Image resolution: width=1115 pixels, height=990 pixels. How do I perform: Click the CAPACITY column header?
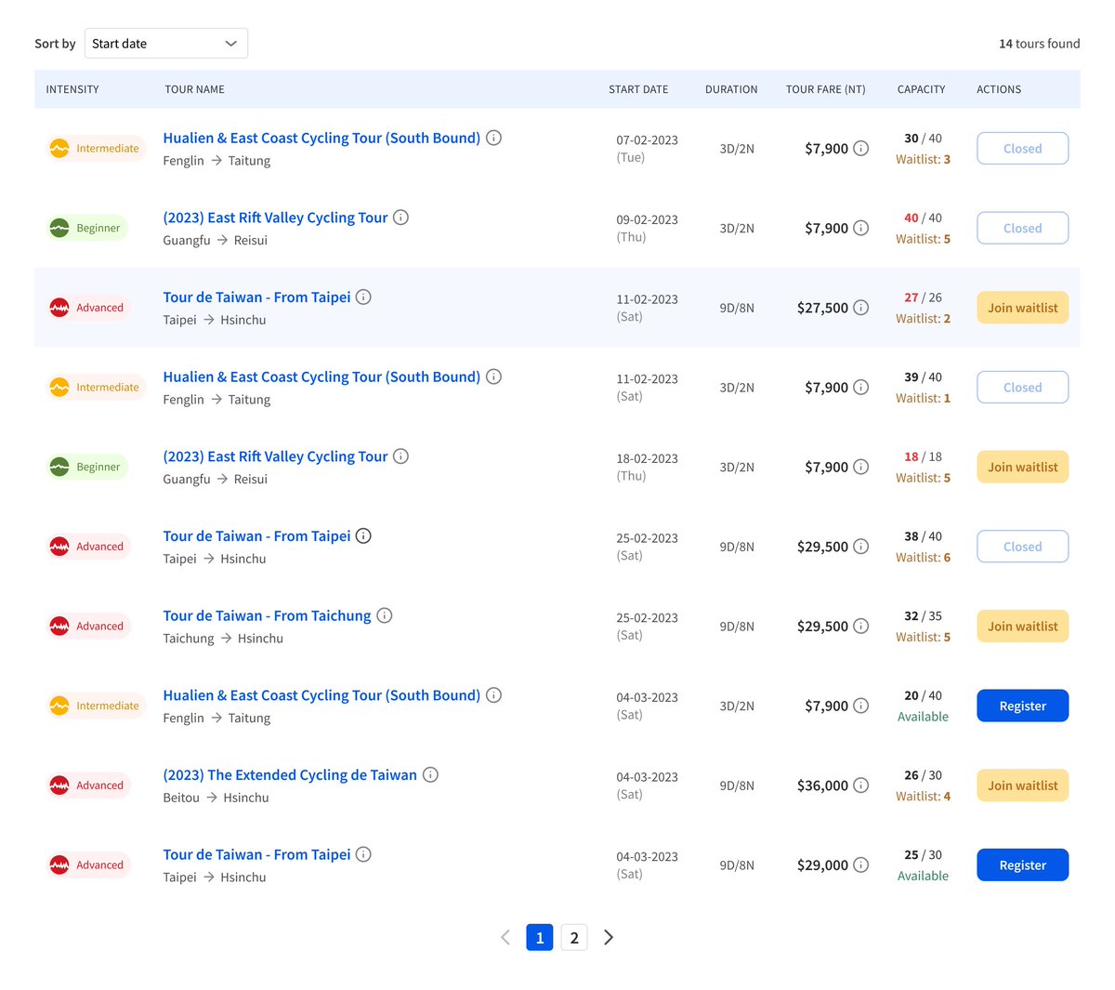coord(921,89)
